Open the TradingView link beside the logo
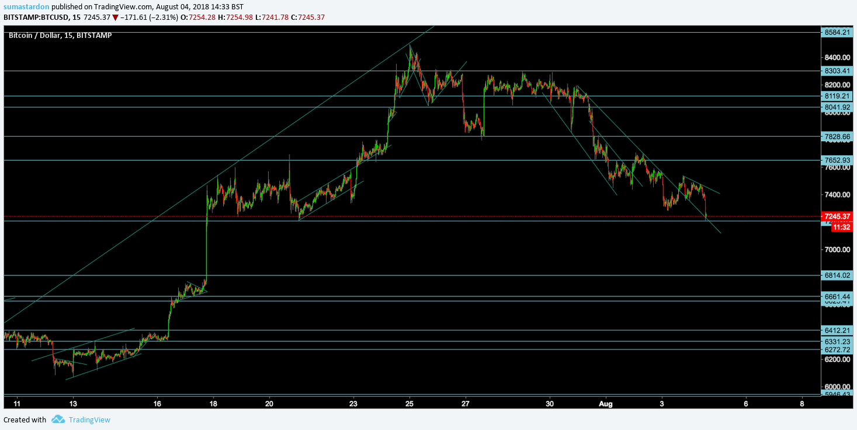 [x=89, y=419]
